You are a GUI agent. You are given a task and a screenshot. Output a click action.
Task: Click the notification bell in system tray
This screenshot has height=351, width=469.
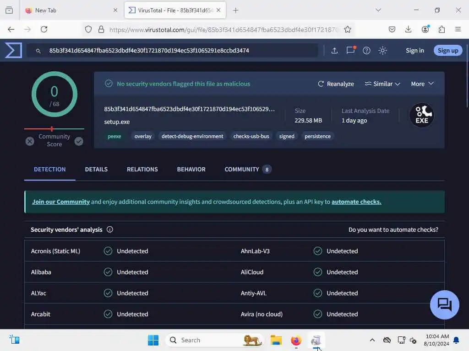(457, 340)
